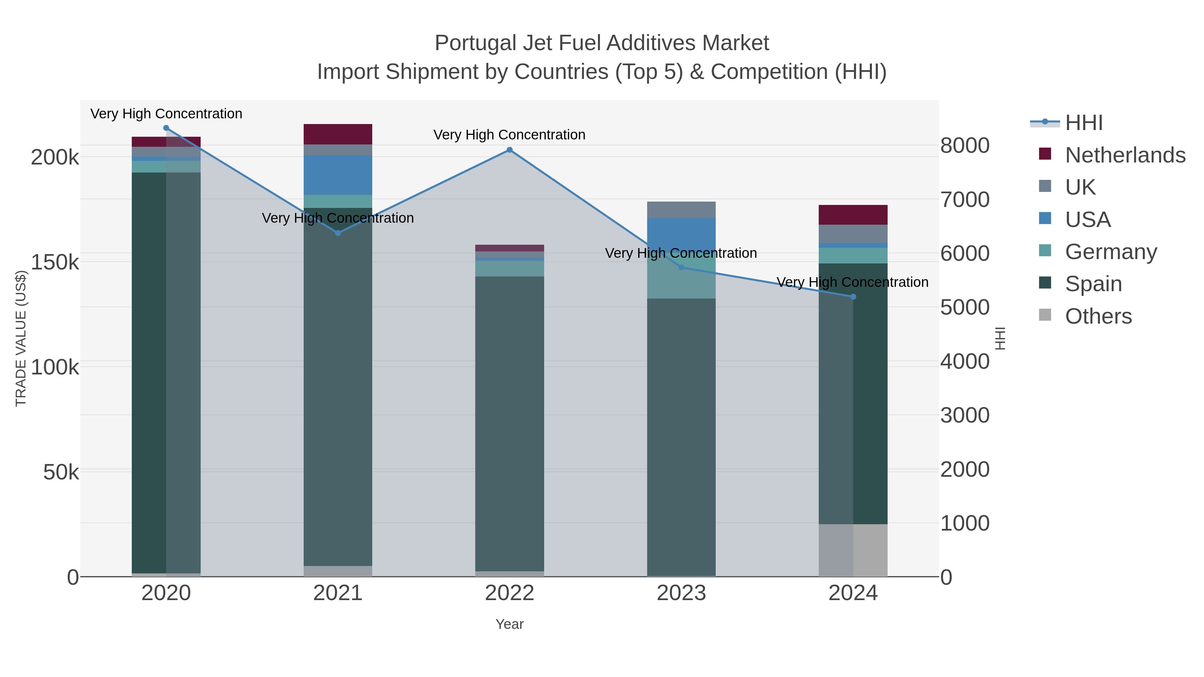Click the Import Shipment by Countries subtitle
This screenshot has height=677, width=1204.
click(602, 72)
